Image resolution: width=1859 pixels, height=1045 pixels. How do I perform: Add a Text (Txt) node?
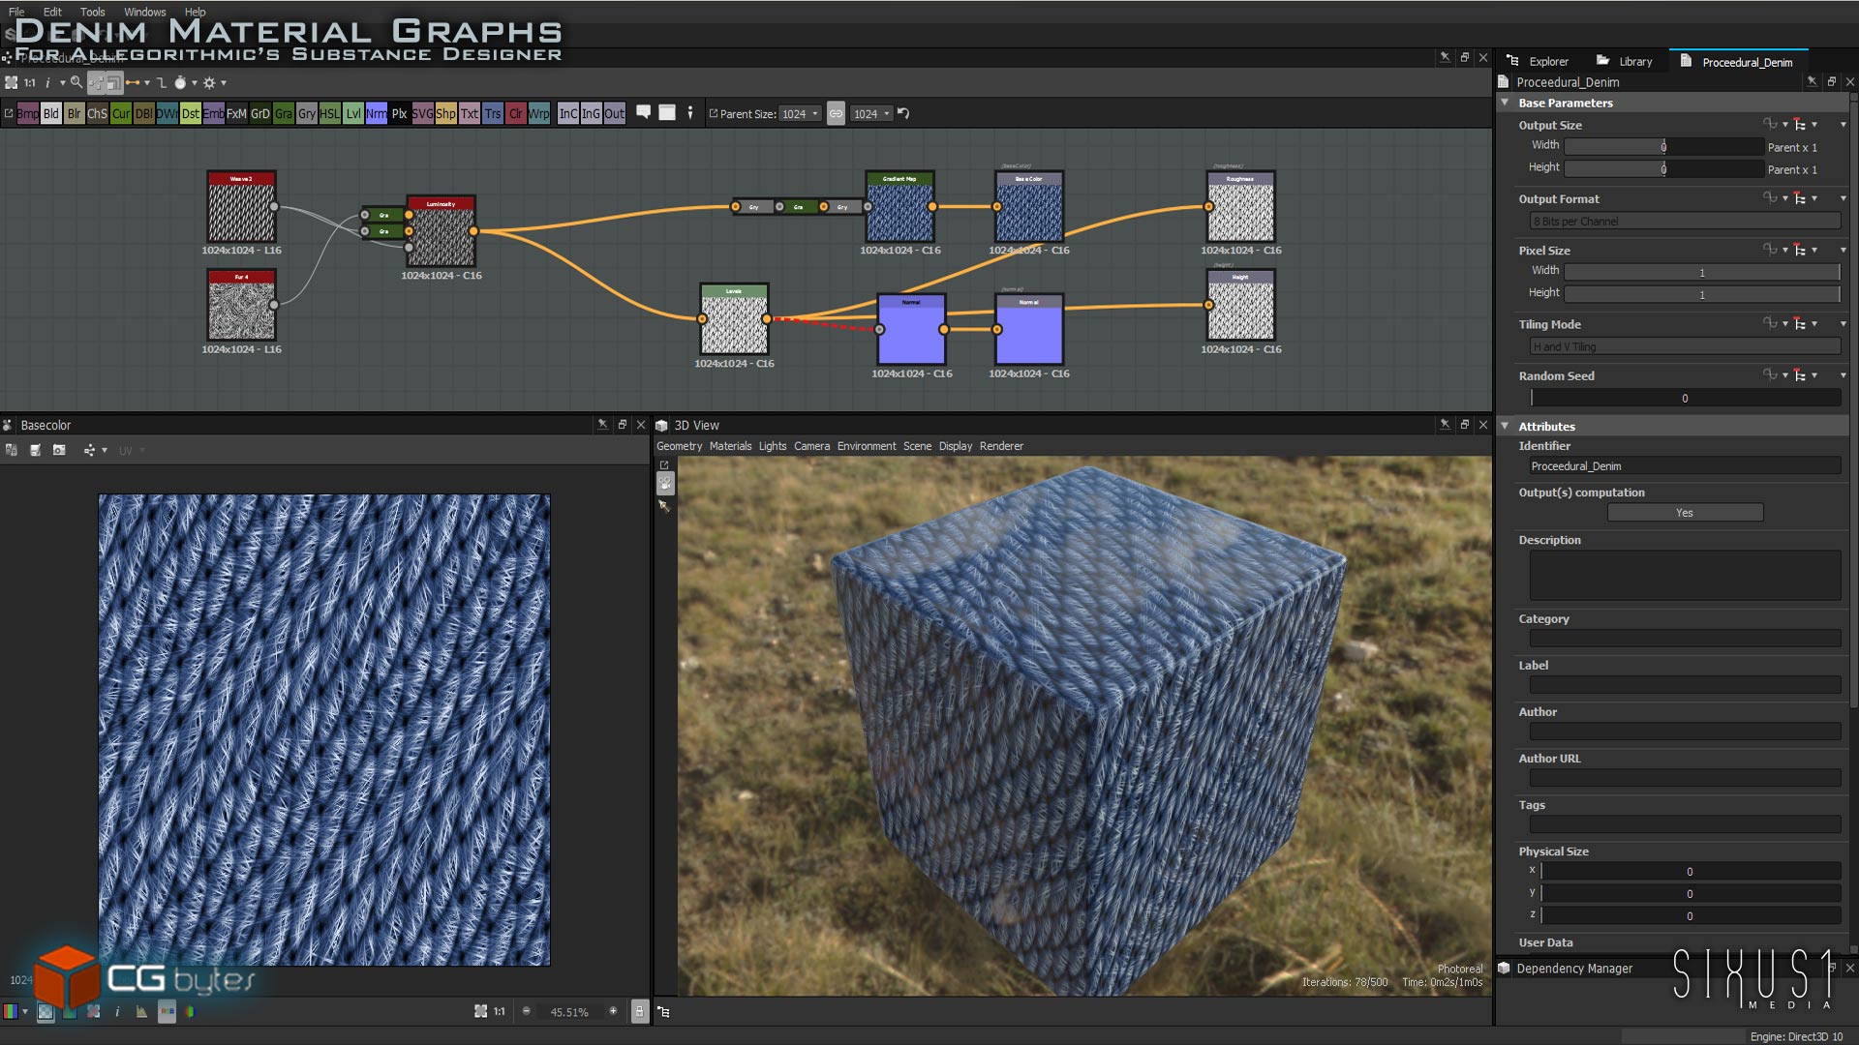point(470,114)
